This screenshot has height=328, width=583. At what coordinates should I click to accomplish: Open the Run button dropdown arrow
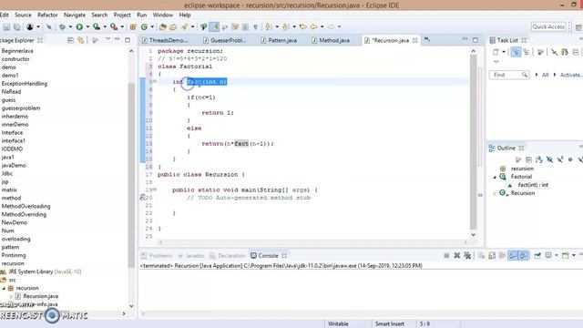coord(87,26)
